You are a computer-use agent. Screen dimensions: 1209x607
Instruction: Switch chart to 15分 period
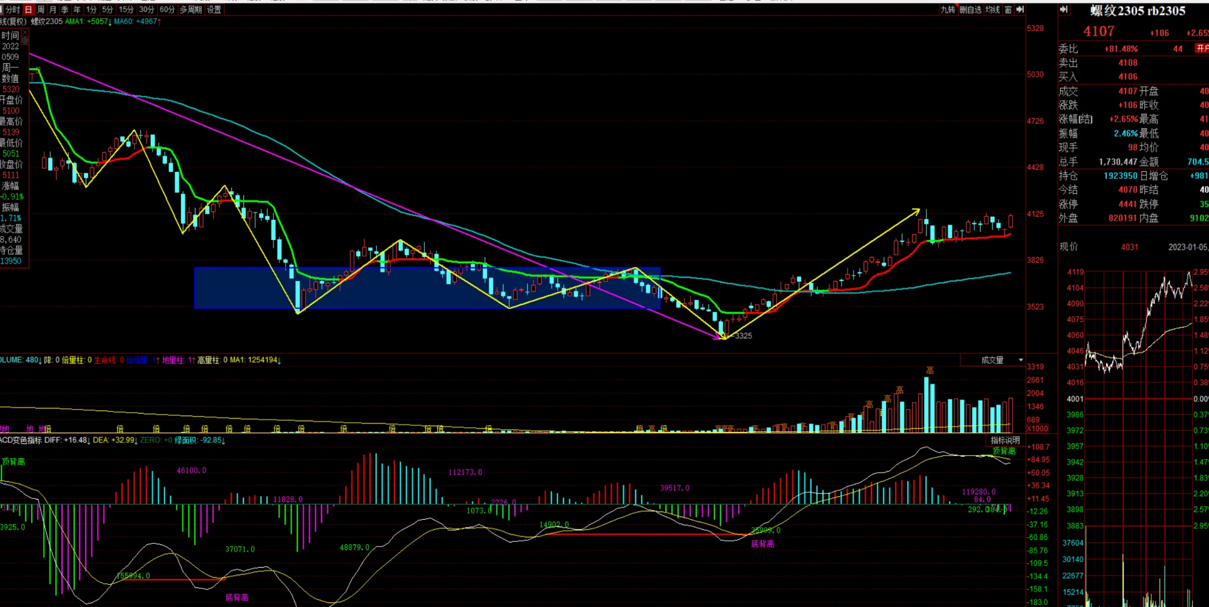(126, 9)
